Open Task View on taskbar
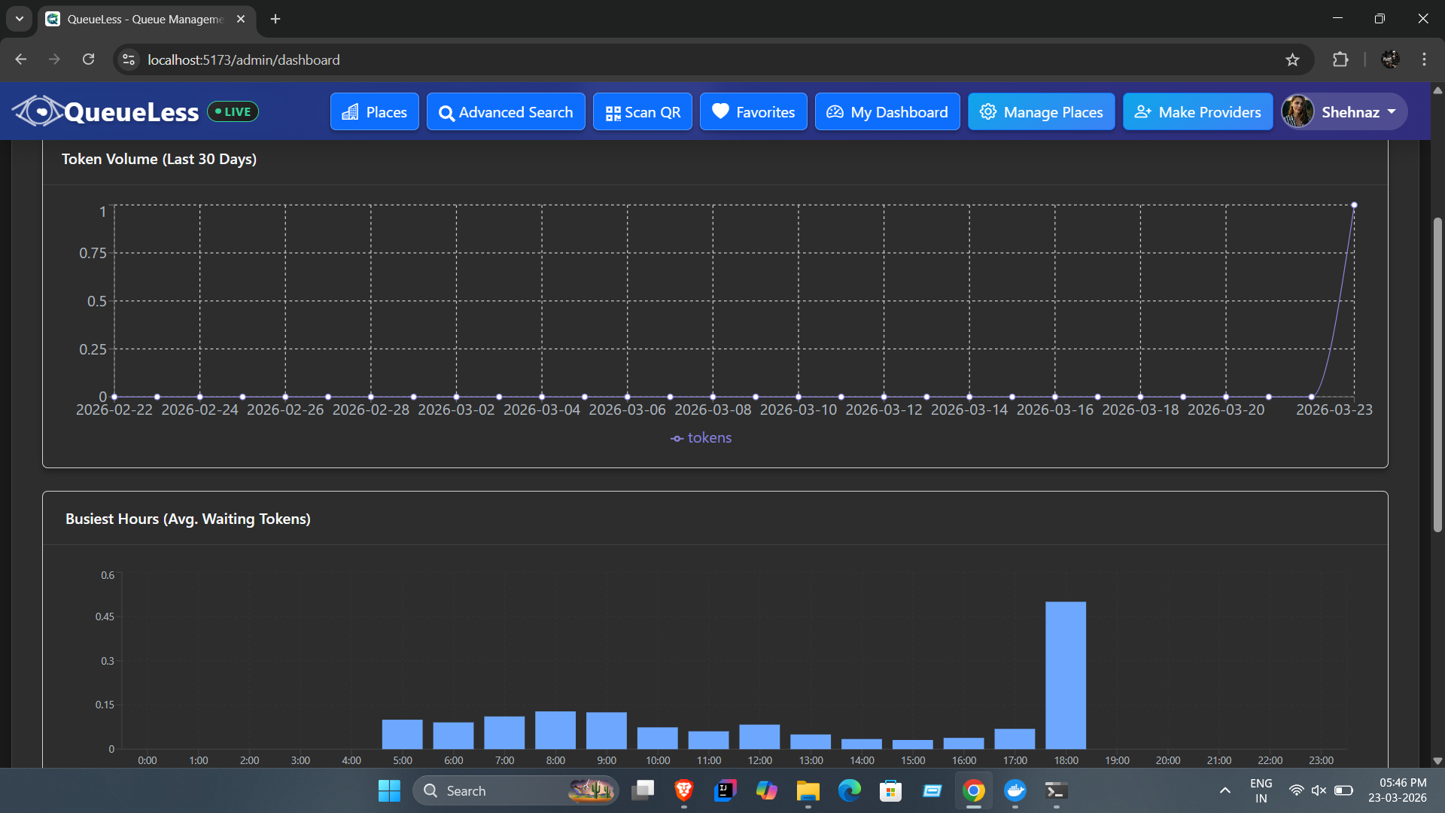 click(x=643, y=790)
